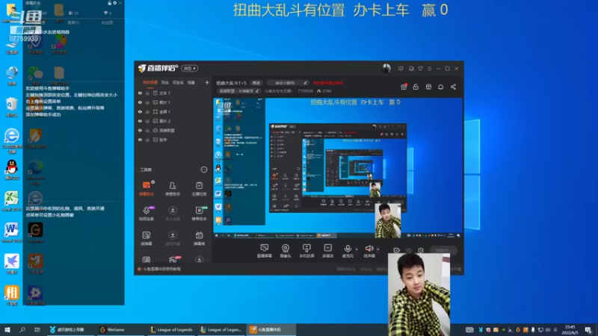
Task: Add a new scene with plus button
Action: pyautogui.click(x=207, y=82)
